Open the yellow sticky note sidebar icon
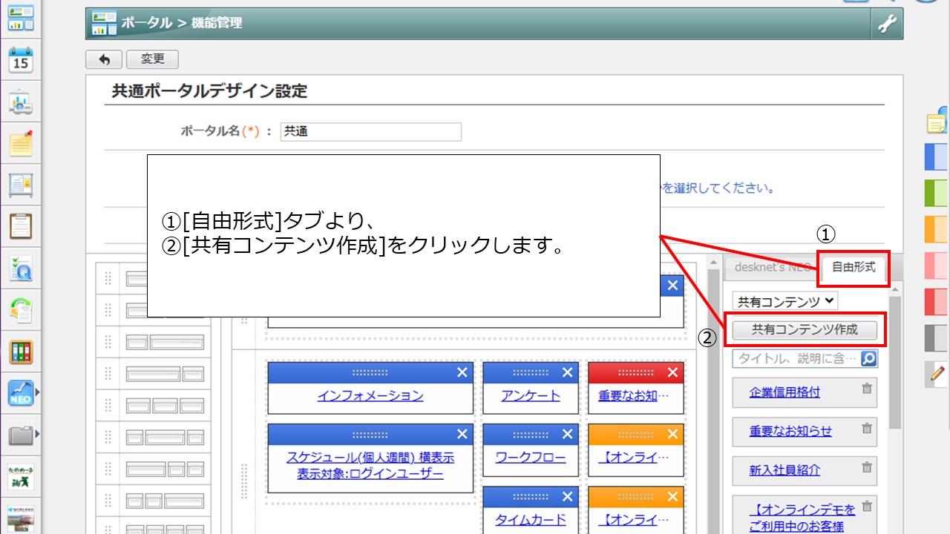 click(x=21, y=143)
